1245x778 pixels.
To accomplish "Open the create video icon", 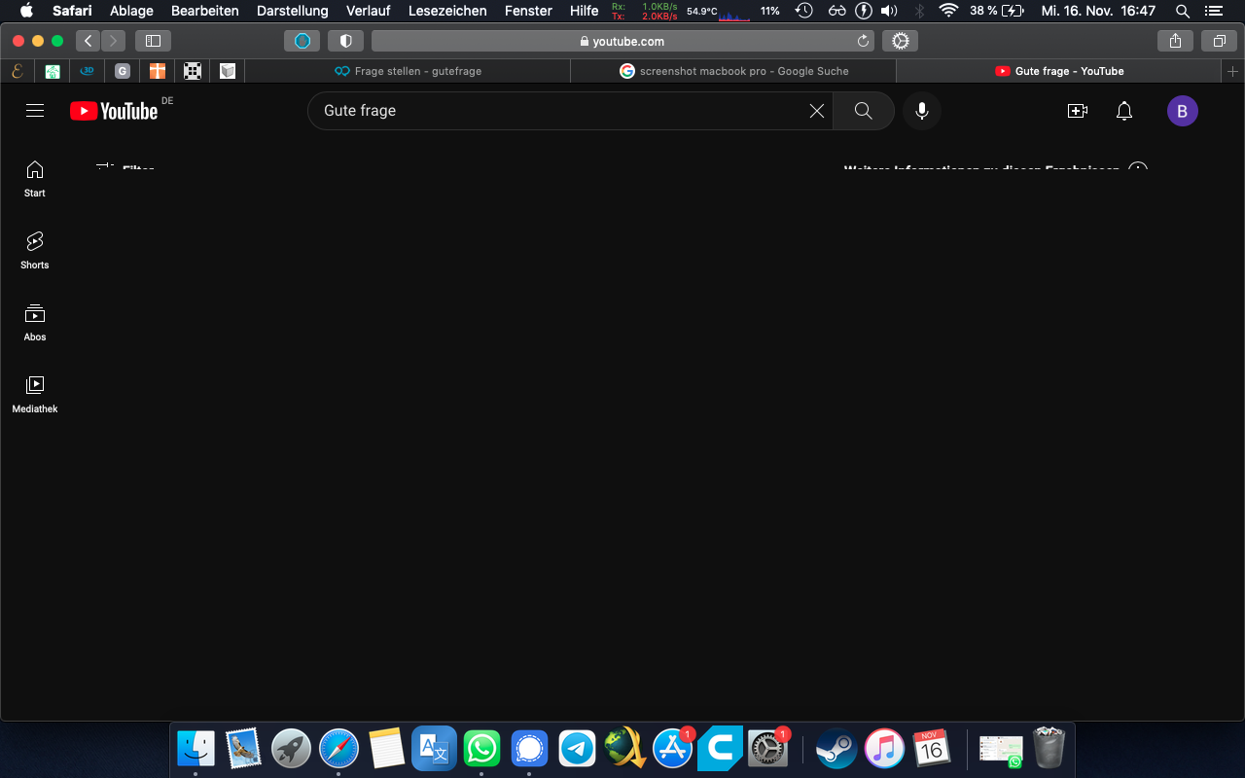I will tap(1078, 111).
